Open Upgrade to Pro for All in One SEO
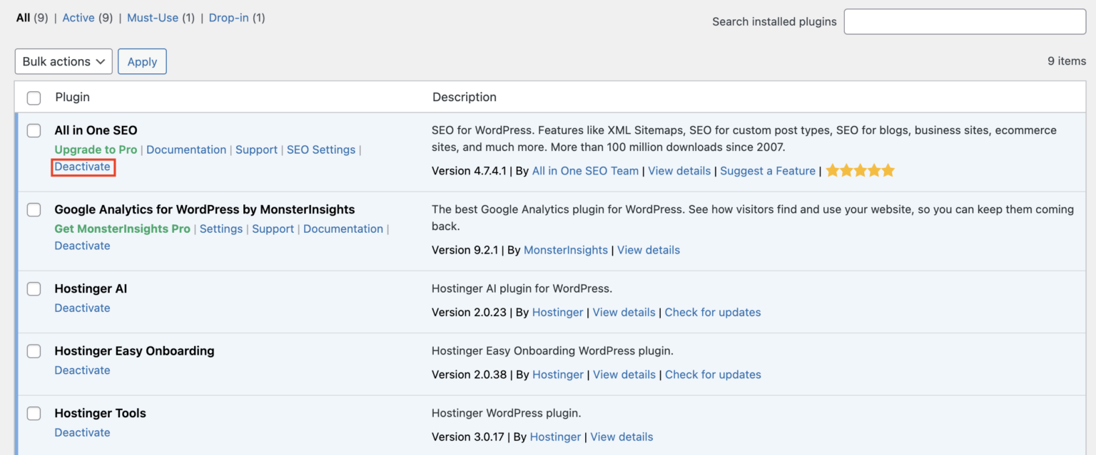The height and width of the screenshot is (455, 1096). [95, 150]
